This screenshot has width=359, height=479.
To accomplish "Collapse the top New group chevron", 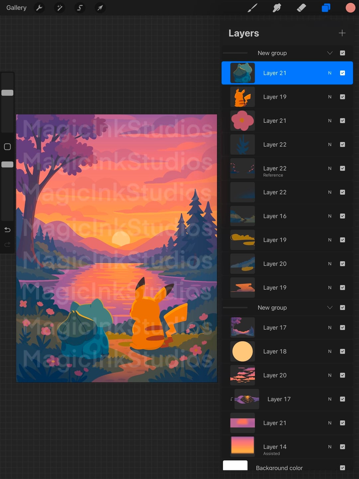I will coord(330,53).
